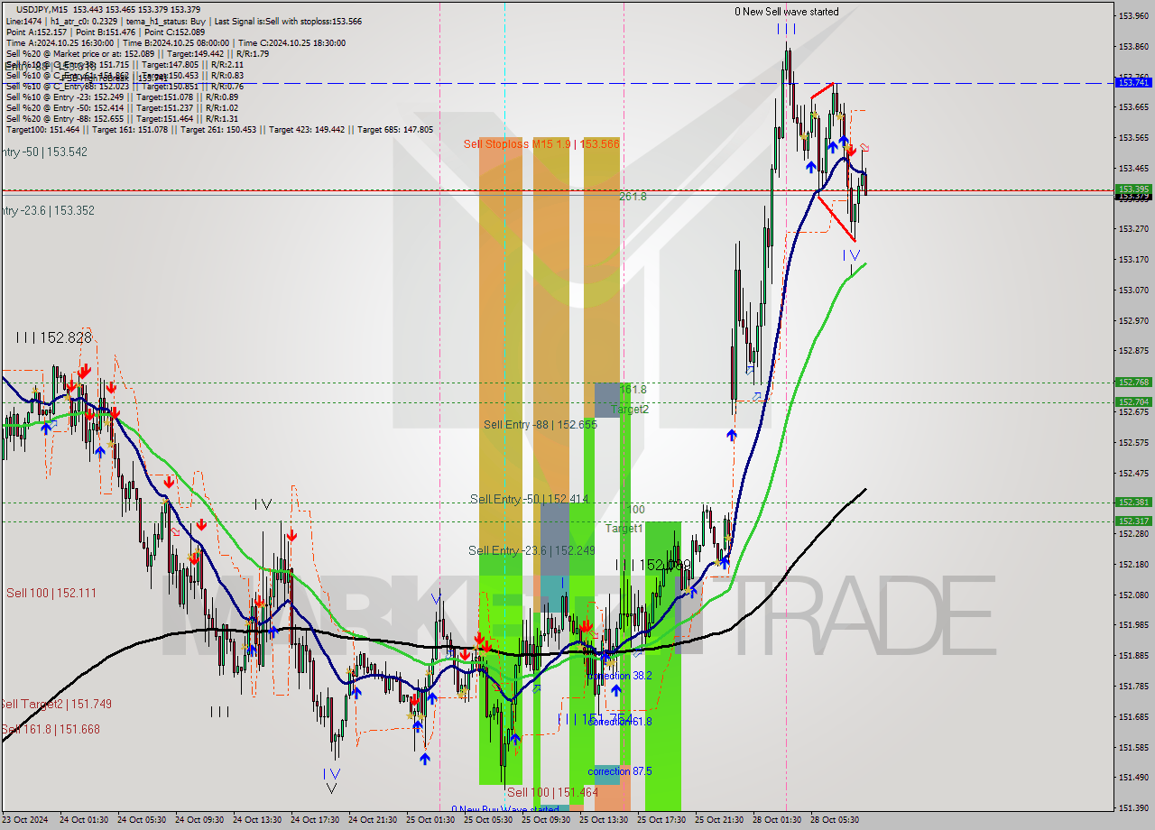Viewport: 1155px width, 830px height.
Task: Select the 'Sell Entry -88 | 152.655' label
Action: pyautogui.click(x=540, y=424)
